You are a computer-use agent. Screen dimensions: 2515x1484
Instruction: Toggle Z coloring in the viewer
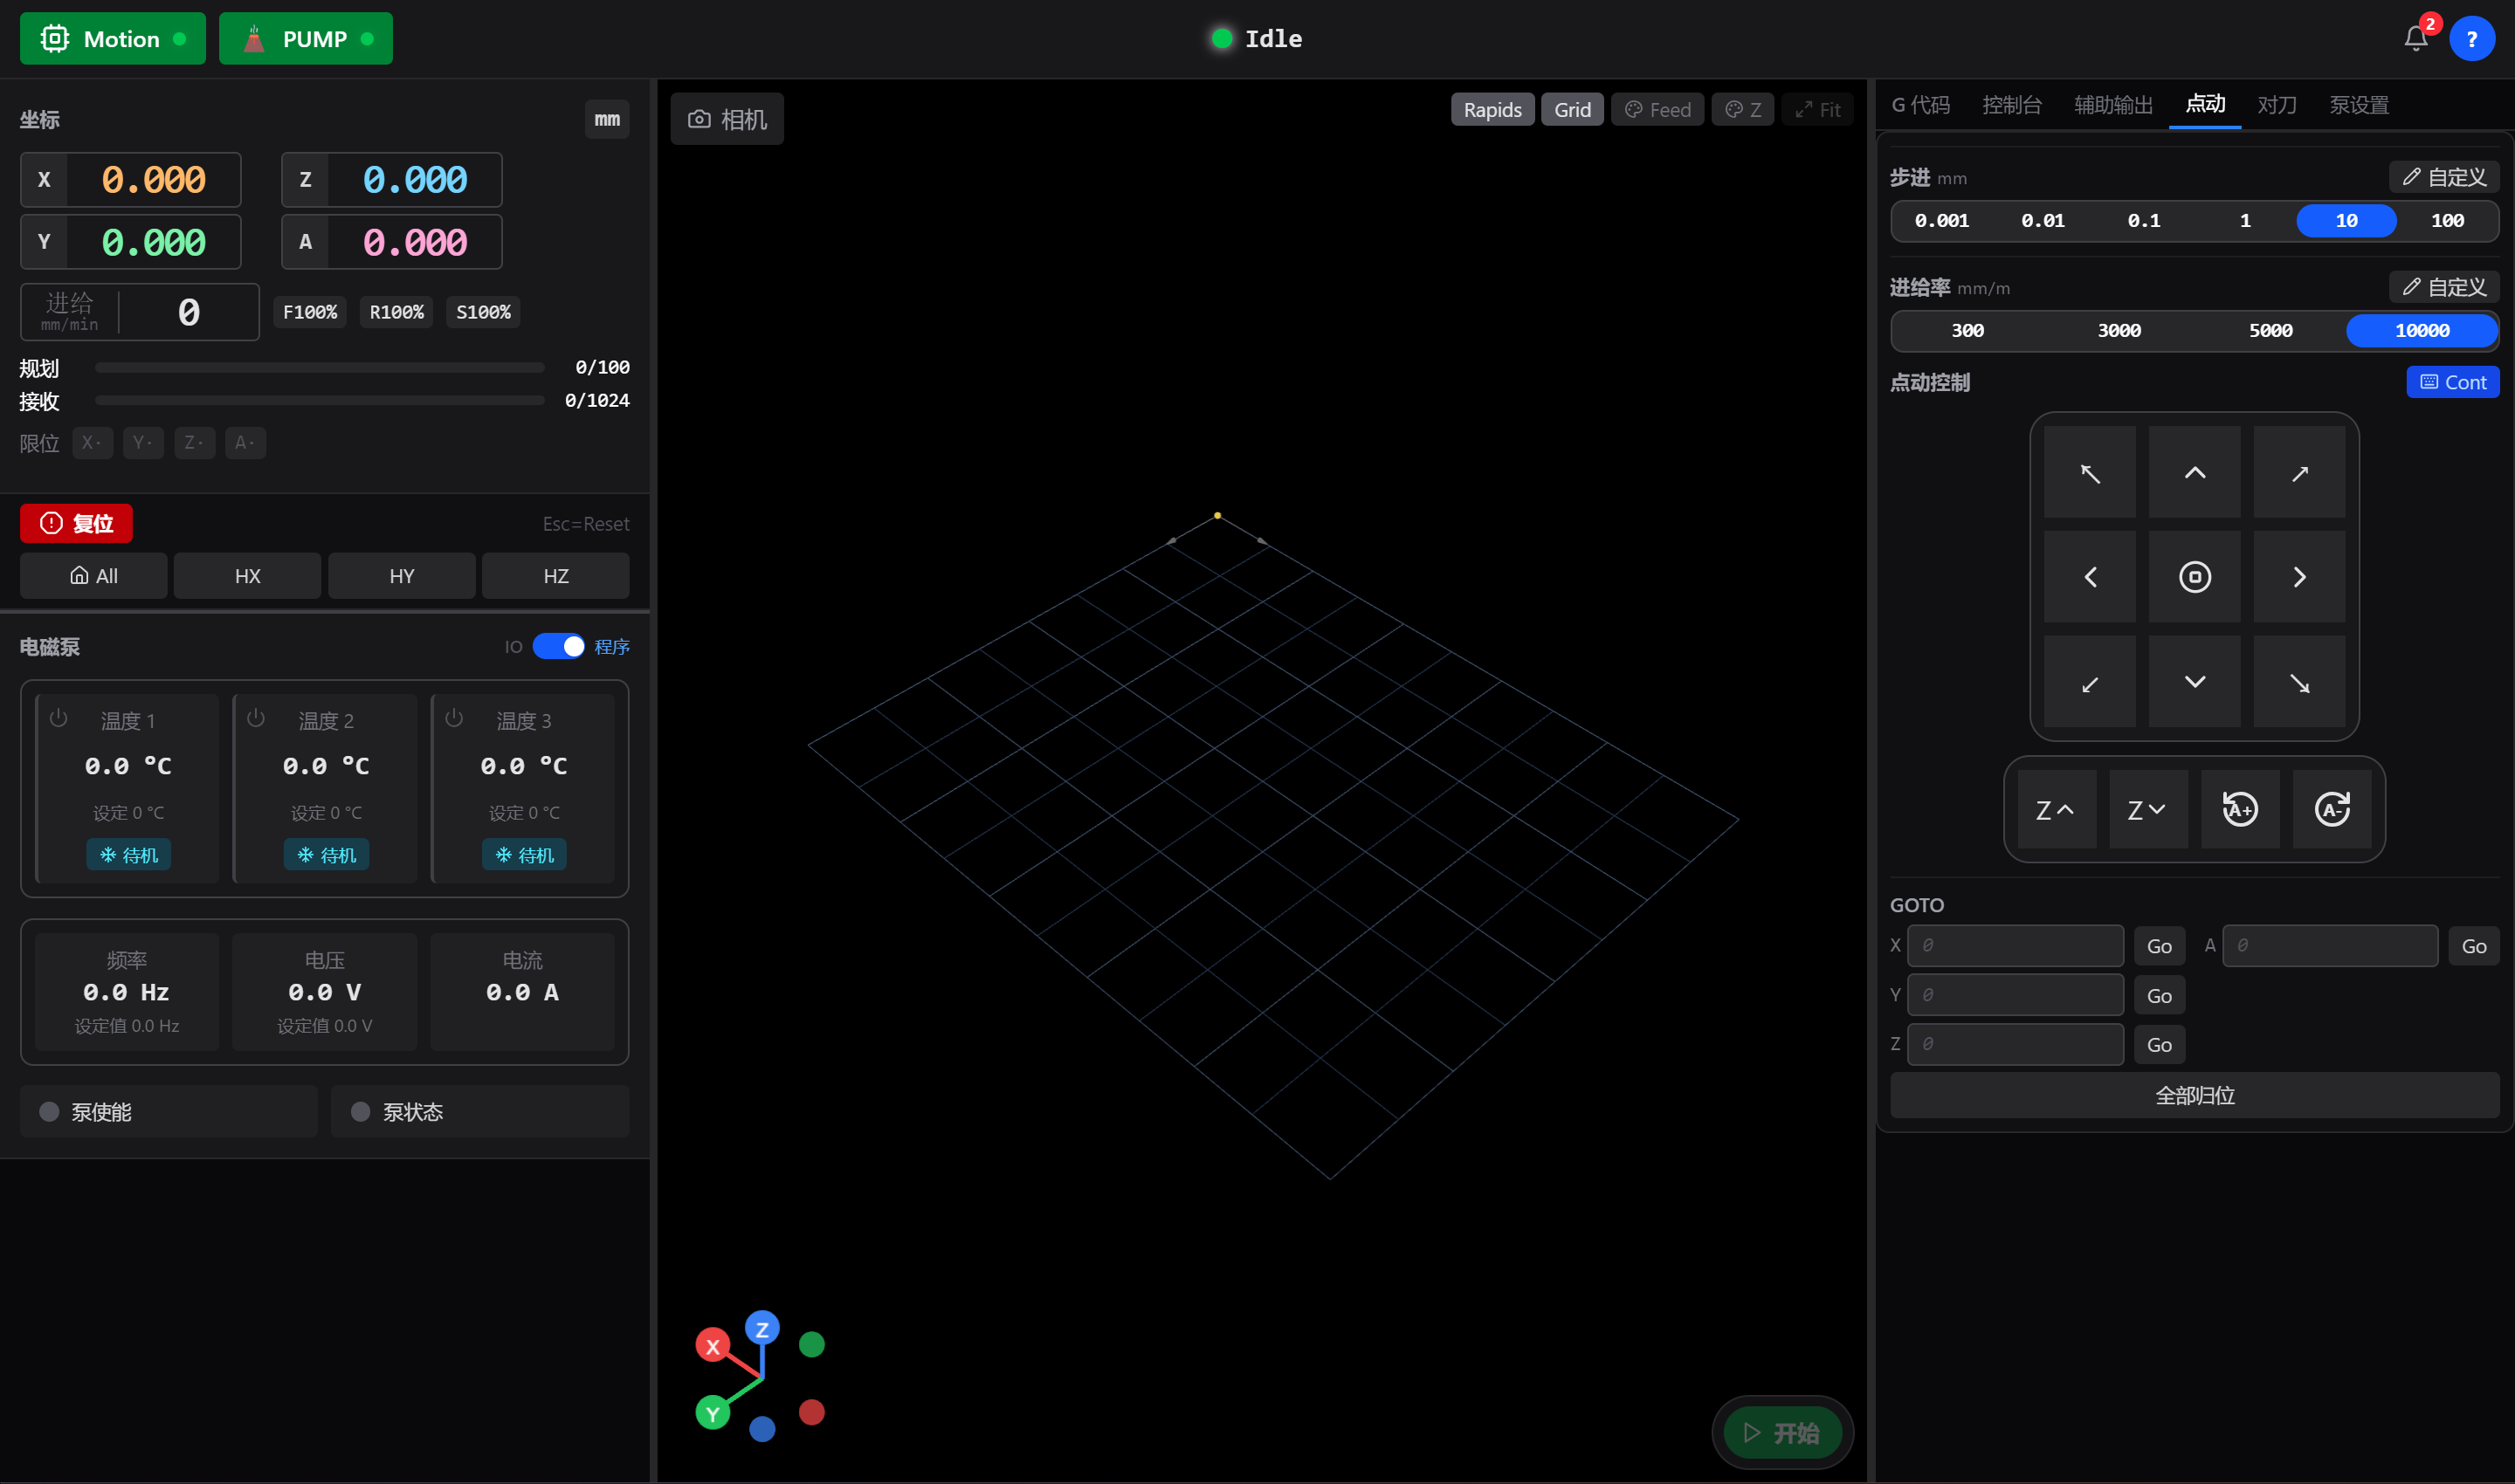tap(1744, 110)
